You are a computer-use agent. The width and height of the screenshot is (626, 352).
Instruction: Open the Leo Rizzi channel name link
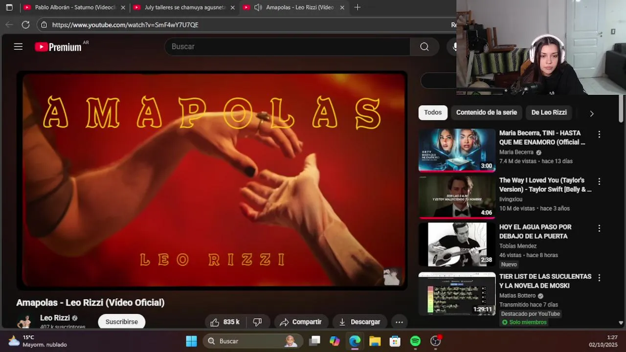pos(55,318)
